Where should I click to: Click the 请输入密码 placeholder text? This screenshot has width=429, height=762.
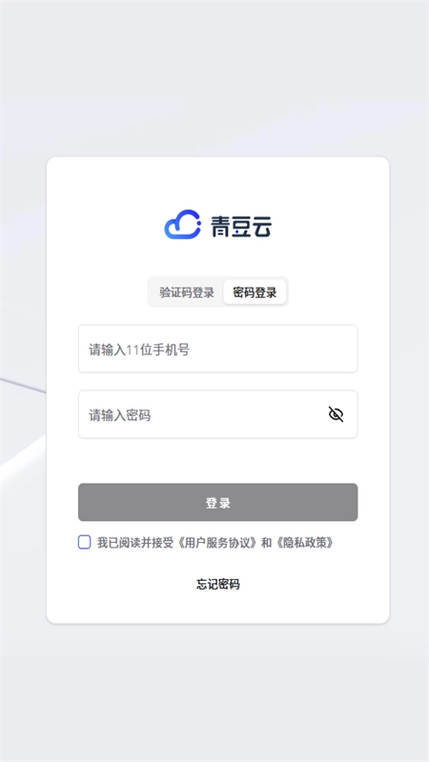point(120,415)
